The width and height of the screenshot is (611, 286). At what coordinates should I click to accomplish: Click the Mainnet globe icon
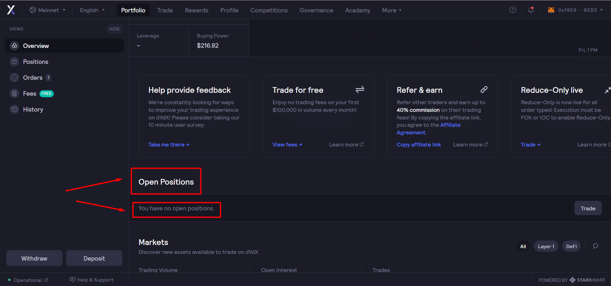pyautogui.click(x=33, y=10)
